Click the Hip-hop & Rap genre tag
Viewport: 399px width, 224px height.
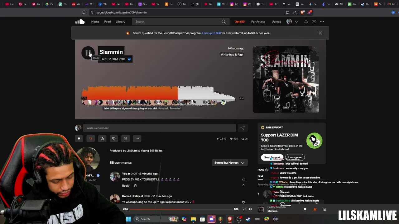(x=232, y=54)
